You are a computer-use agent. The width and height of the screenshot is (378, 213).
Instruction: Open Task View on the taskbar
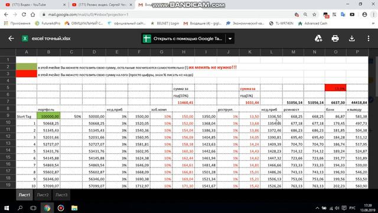33,208
